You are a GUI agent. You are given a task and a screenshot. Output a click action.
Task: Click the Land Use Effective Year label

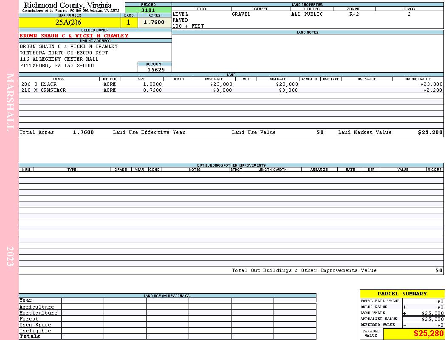coord(149,132)
